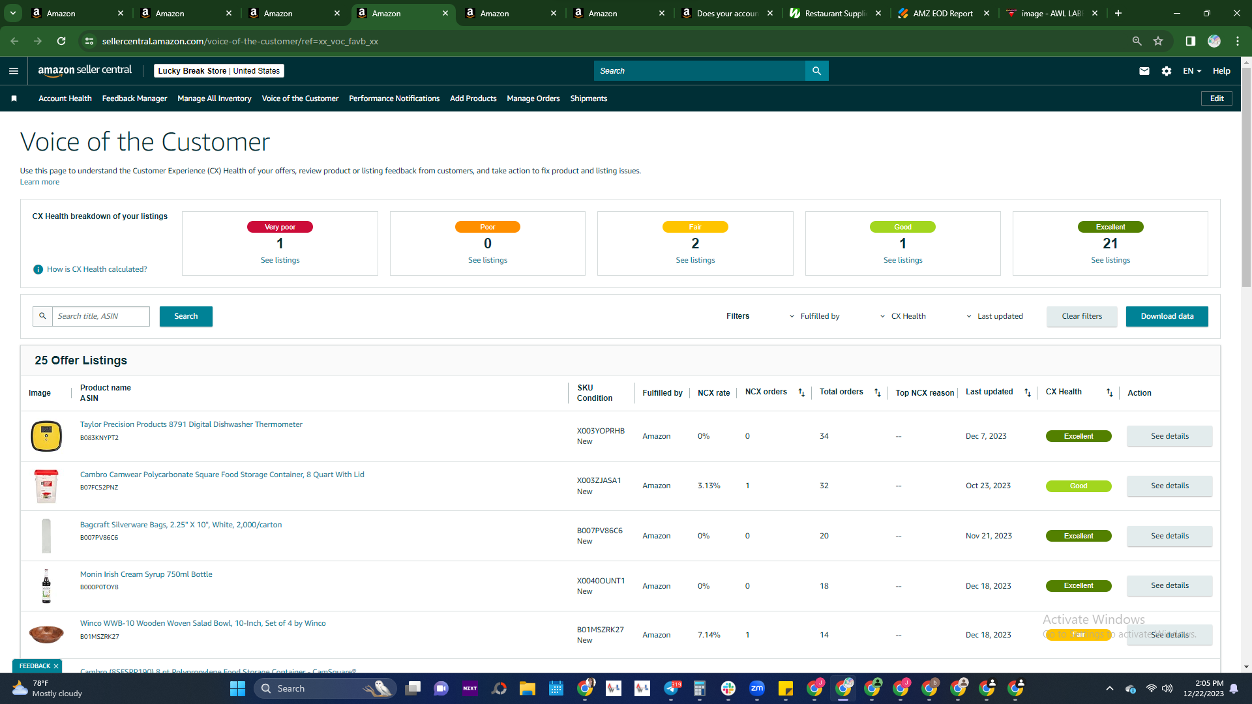Open the Settings gear icon
The width and height of the screenshot is (1252, 704).
[1167, 71]
